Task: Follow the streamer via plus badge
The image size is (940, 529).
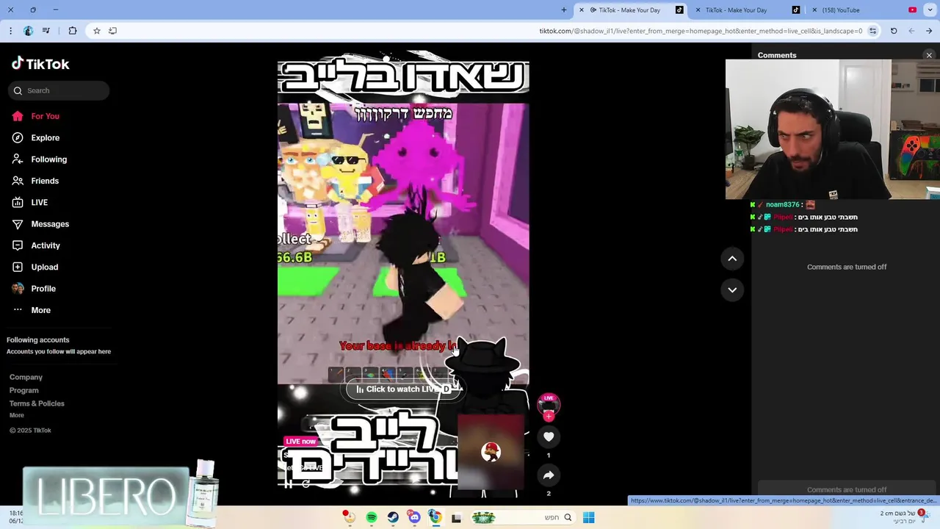Action: (x=549, y=416)
